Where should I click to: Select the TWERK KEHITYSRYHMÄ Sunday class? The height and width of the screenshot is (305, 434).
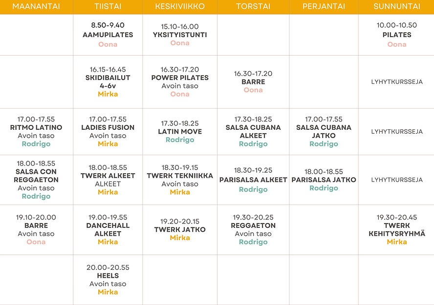(x=397, y=229)
